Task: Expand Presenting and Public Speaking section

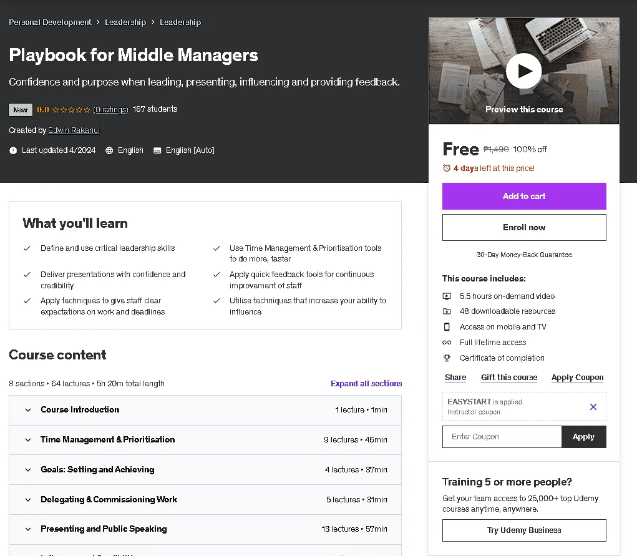Action: click(x=205, y=529)
